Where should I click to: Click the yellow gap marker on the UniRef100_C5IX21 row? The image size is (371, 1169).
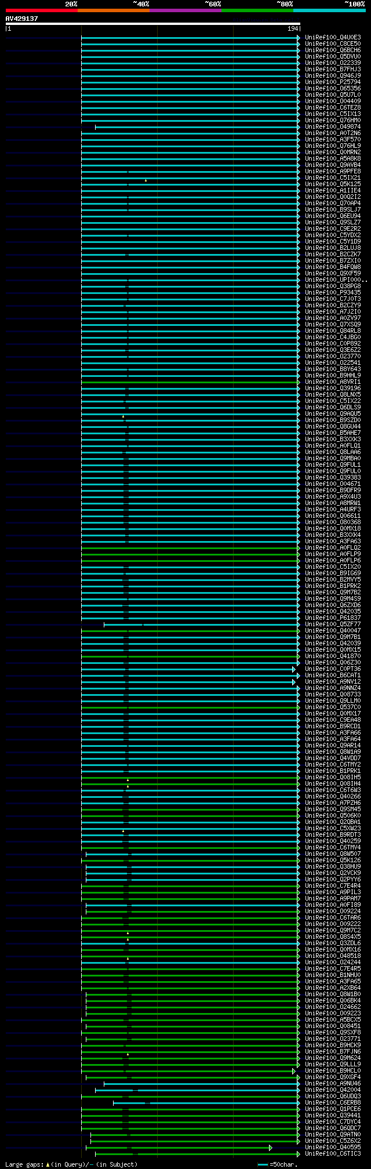[x=146, y=180]
